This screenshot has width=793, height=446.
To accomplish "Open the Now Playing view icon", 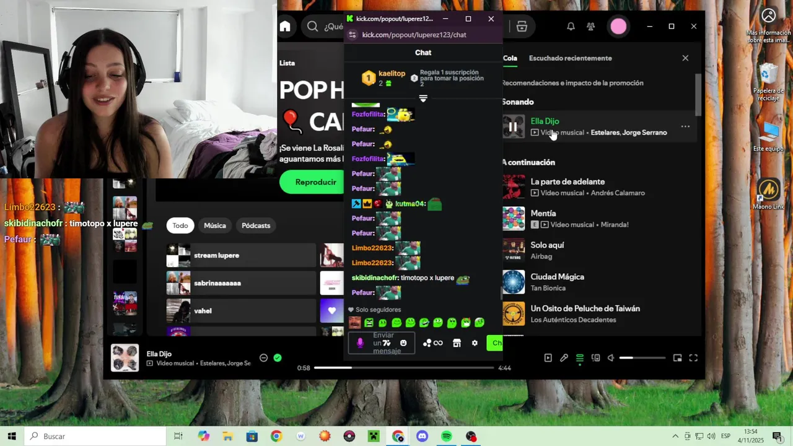I will click(548, 357).
